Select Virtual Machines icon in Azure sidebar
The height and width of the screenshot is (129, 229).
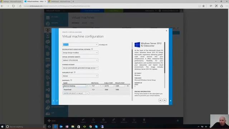coord(48,30)
